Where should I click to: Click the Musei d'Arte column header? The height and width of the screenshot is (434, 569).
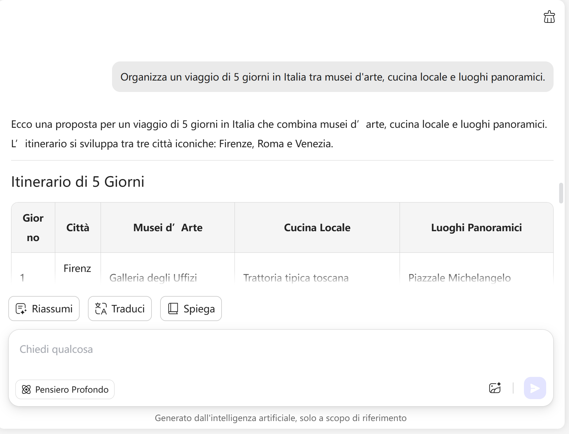pos(168,228)
